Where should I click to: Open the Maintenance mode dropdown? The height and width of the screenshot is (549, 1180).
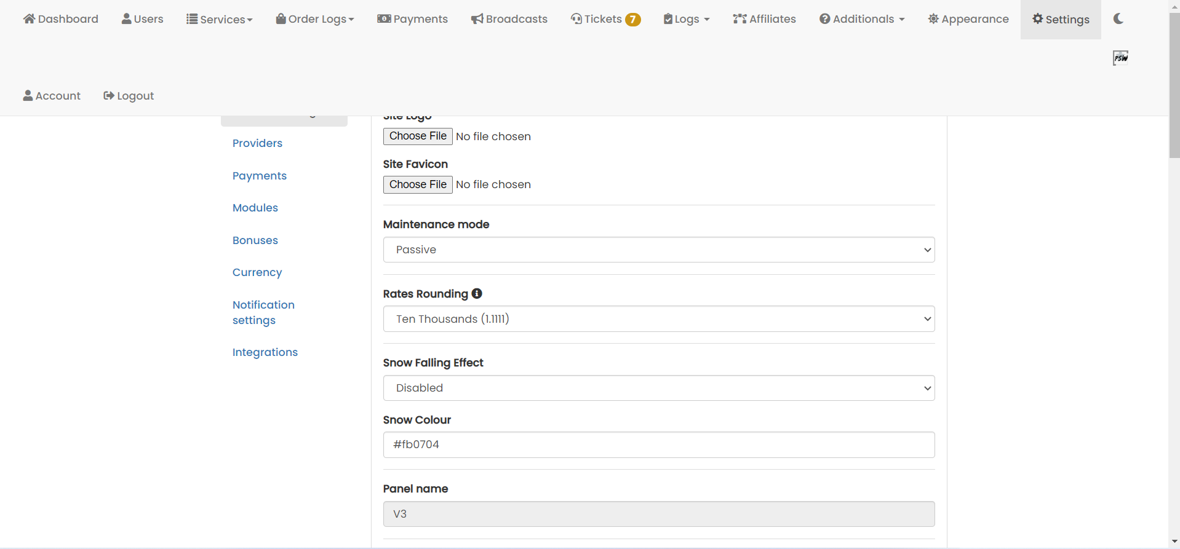[x=659, y=250]
